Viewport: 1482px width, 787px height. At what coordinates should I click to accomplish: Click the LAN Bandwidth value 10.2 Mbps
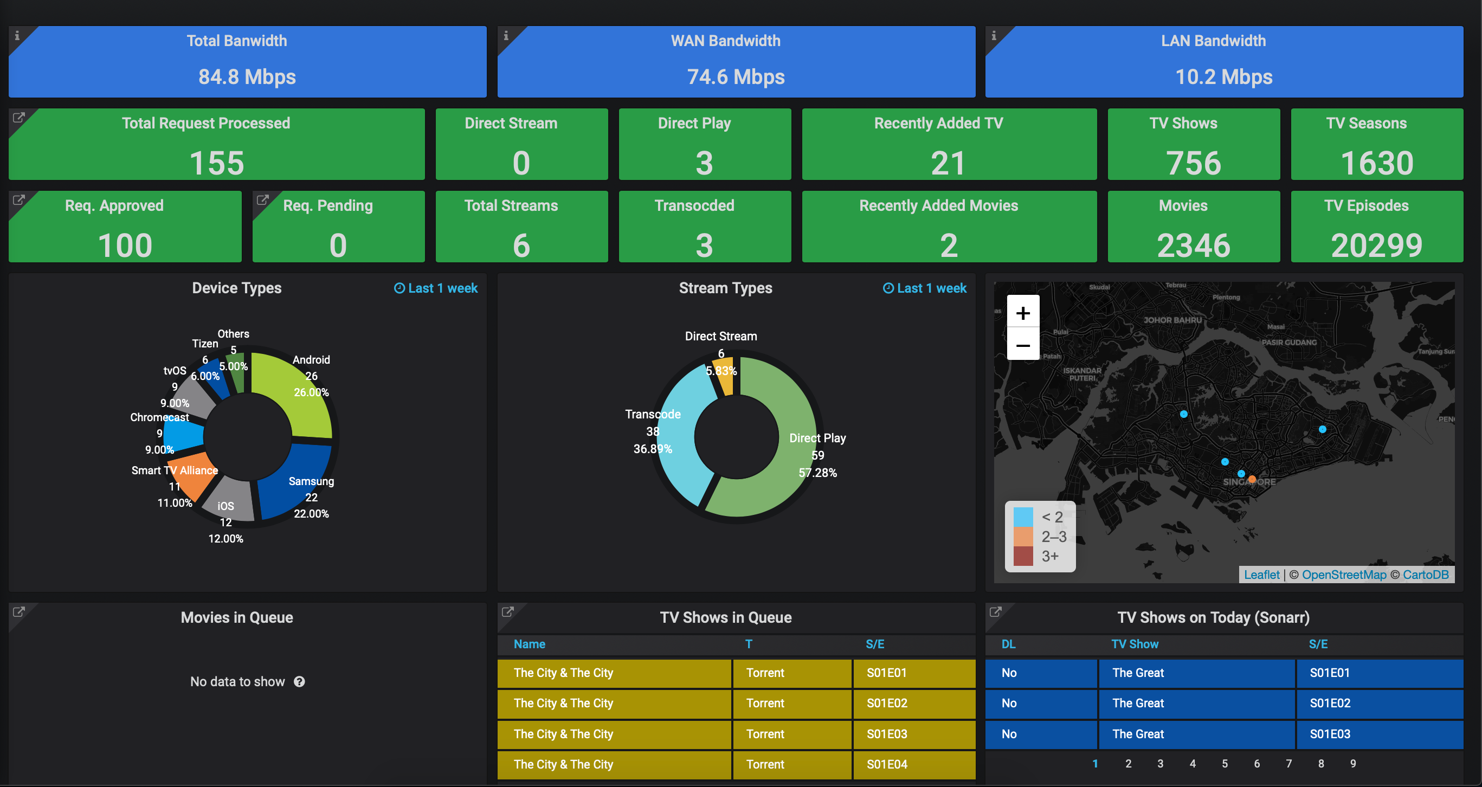pos(1223,76)
